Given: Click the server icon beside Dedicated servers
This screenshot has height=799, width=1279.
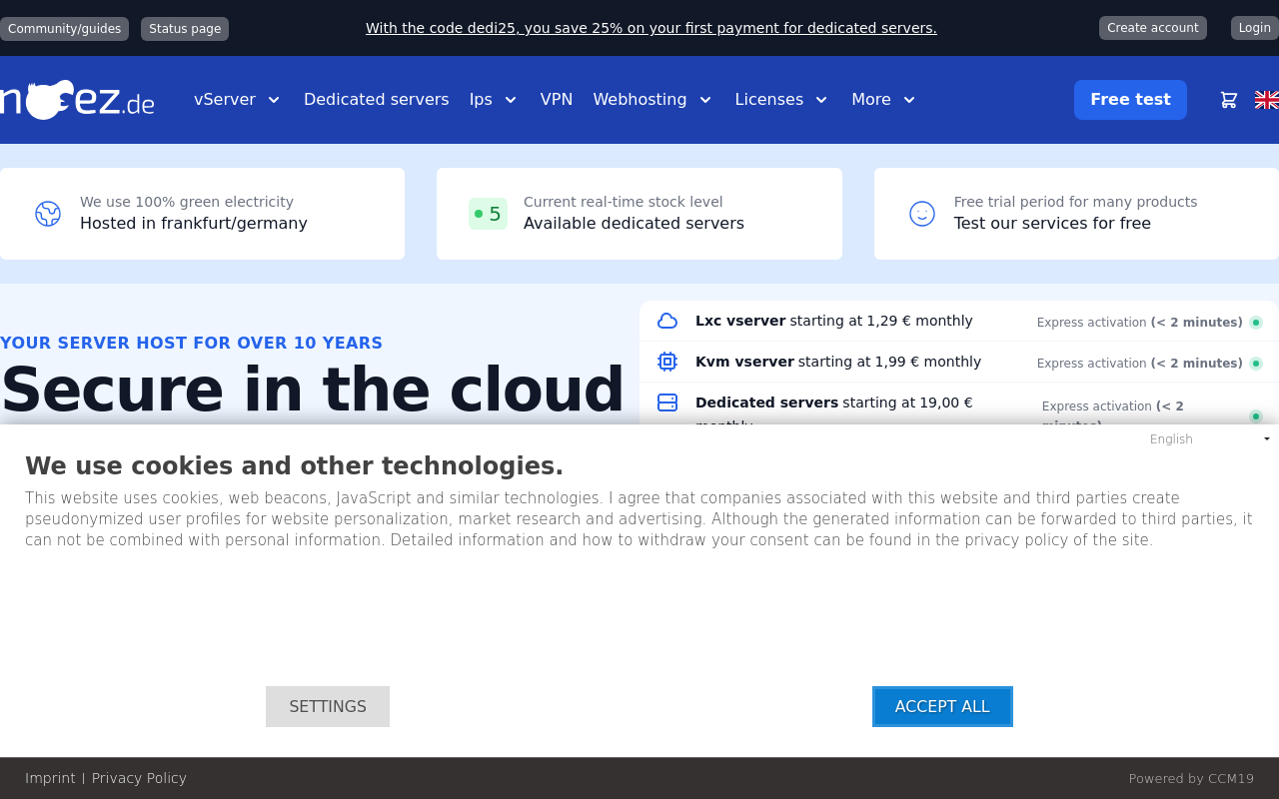Looking at the screenshot, I should (667, 402).
